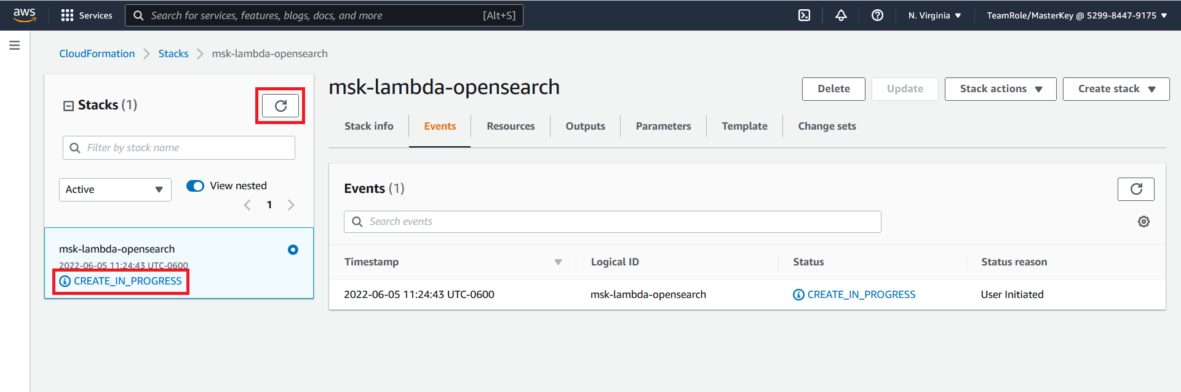This screenshot has width=1181, height=392.
Task: Click the Update button
Action: (905, 89)
